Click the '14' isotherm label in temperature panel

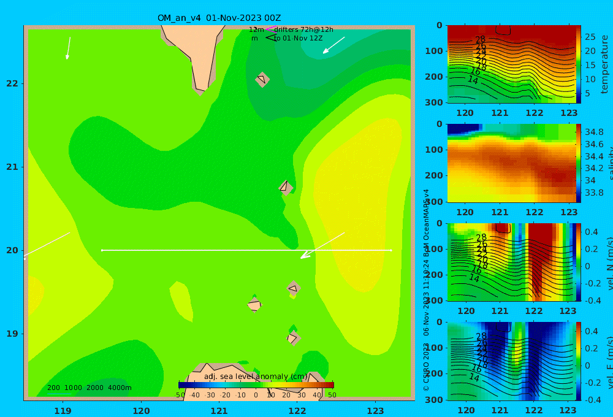click(x=473, y=80)
